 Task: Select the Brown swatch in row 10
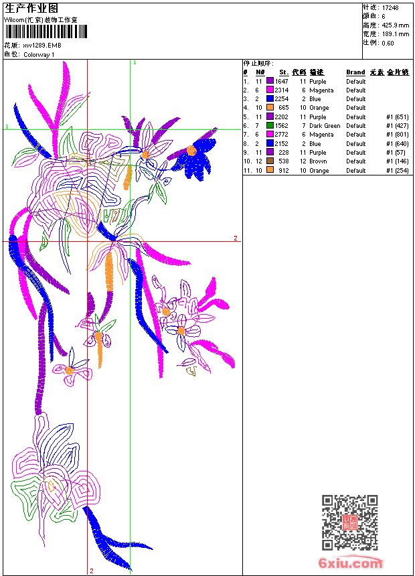270,161
